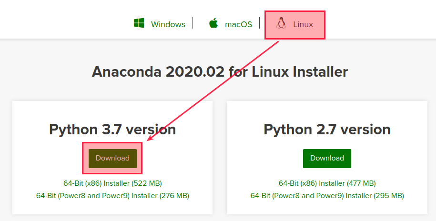Click the Python 3.7 version heading
Image resolution: width=436 pixels, height=221 pixels.
point(112,130)
